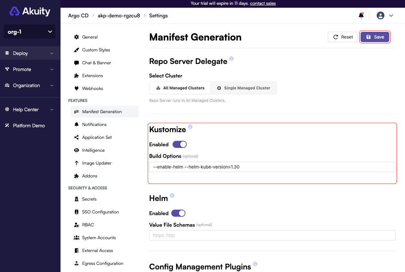
Task: Open General settings page
Action: click(x=105, y=37)
